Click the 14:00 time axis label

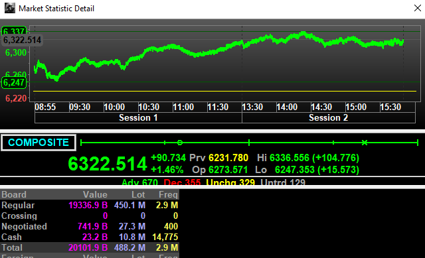[287, 107]
